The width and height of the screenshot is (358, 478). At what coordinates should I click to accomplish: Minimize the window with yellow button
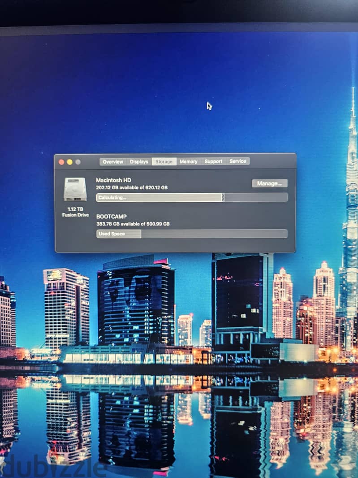pyautogui.click(x=69, y=162)
